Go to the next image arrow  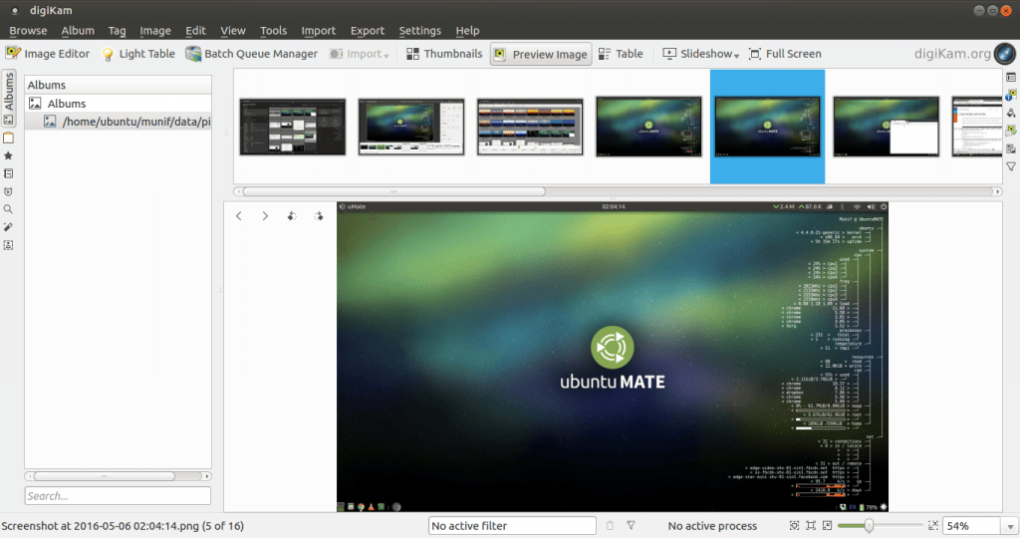pyautogui.click(x=265, y=215)
